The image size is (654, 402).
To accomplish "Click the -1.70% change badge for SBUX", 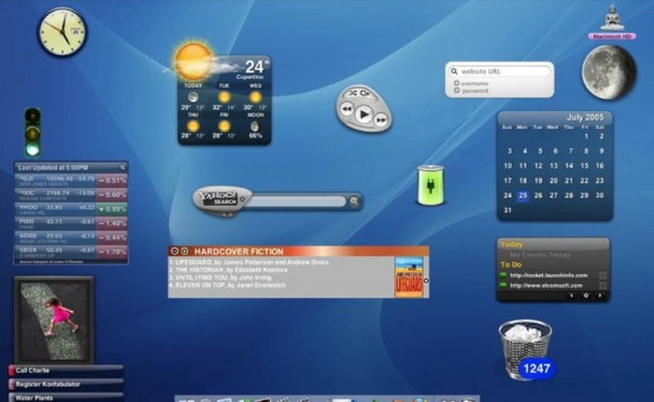I will 112,251.
